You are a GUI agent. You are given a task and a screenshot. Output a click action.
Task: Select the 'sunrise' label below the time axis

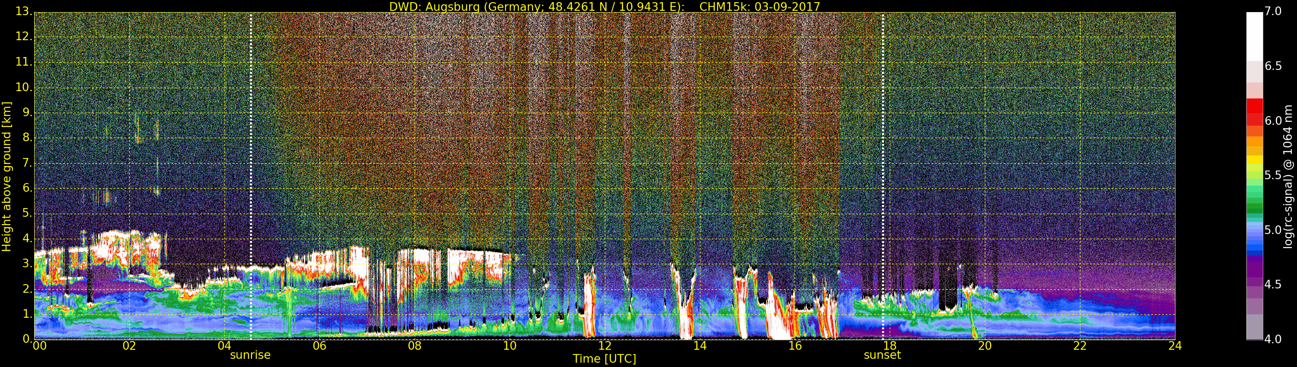pos(250,355)
